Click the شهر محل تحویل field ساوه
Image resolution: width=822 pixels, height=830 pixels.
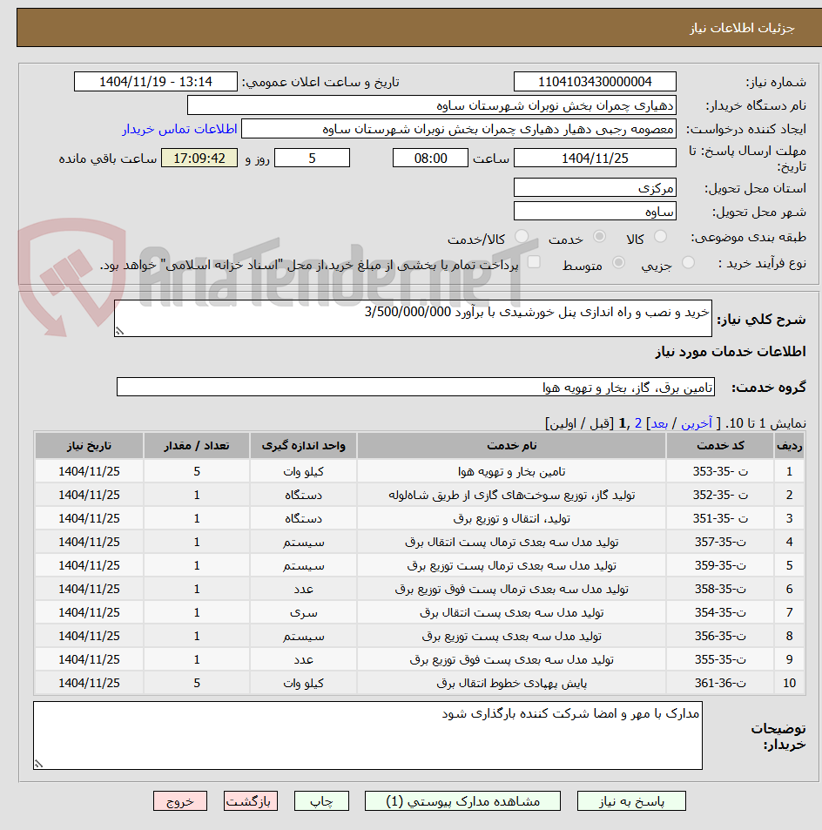click(595, 212)
